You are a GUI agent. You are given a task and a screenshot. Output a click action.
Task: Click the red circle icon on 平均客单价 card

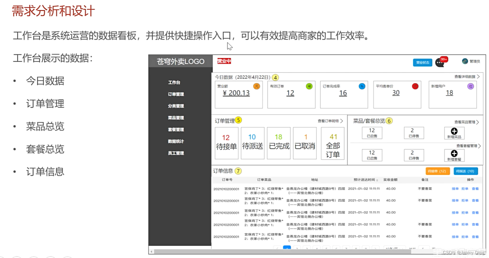(x=415, y=86)
